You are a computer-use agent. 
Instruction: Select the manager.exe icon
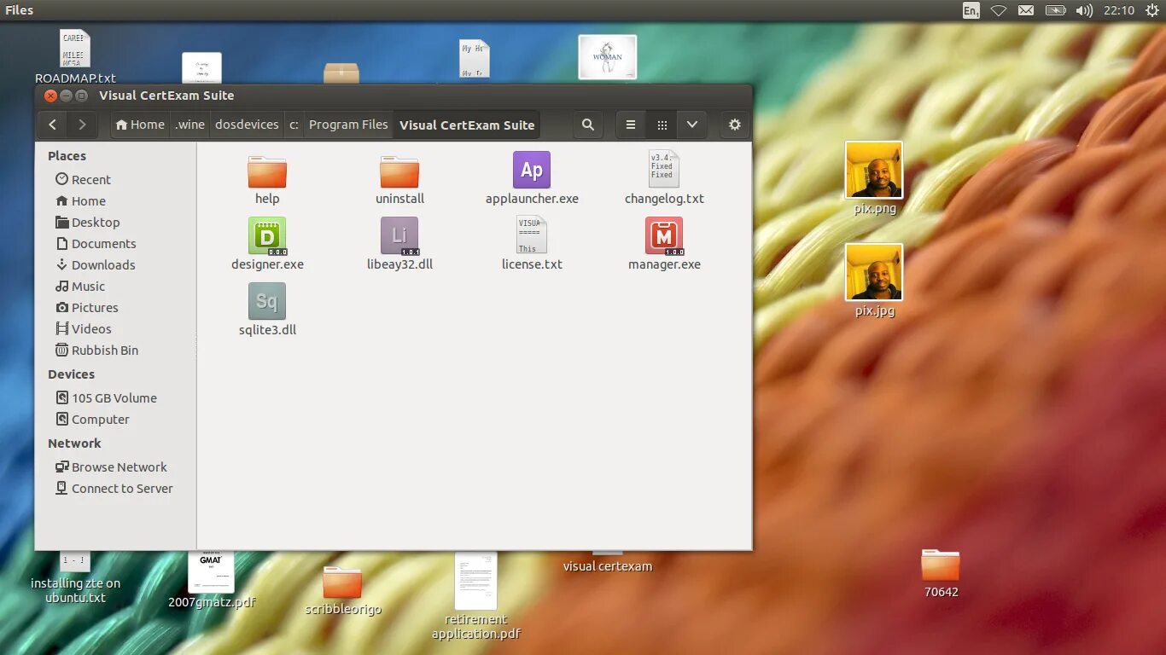point(664,235)
